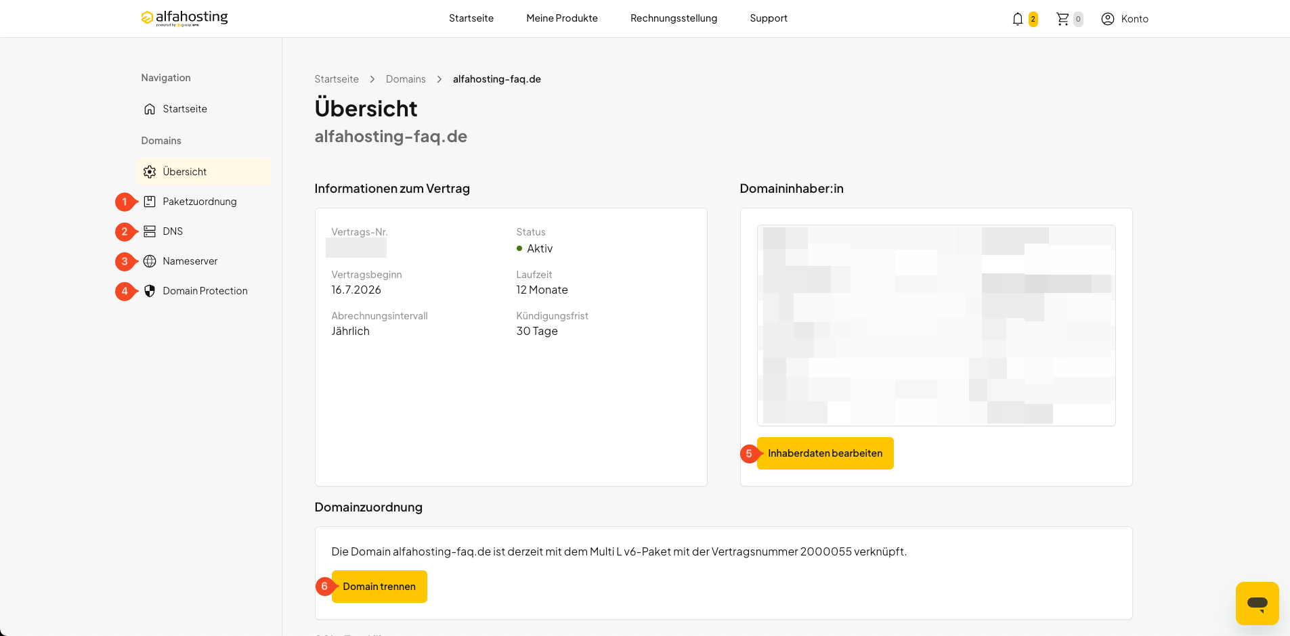The width and height of the screenshot is (1290, 636).
Task: Click the Paketzuordnung package icon
Action: click(x=150, y=202)
